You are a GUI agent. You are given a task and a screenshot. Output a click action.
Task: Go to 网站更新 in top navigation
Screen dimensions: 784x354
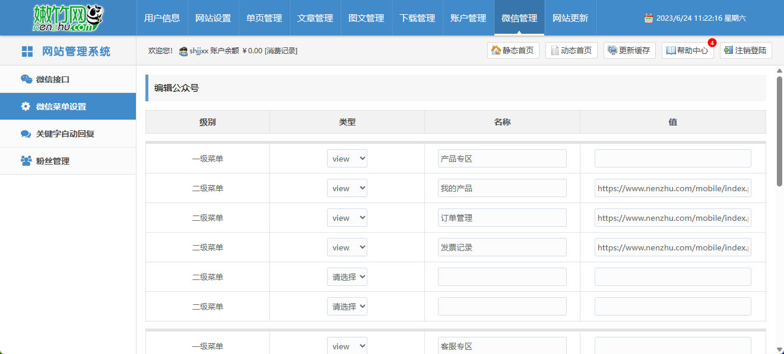coord(570,18)
